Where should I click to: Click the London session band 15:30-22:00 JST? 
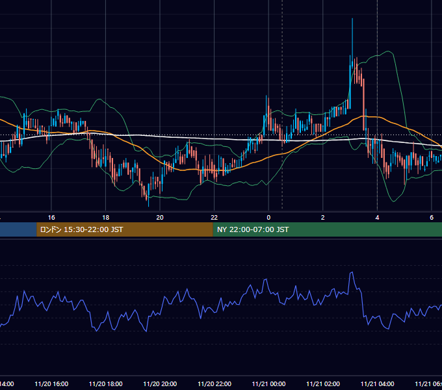click(125, 229)
